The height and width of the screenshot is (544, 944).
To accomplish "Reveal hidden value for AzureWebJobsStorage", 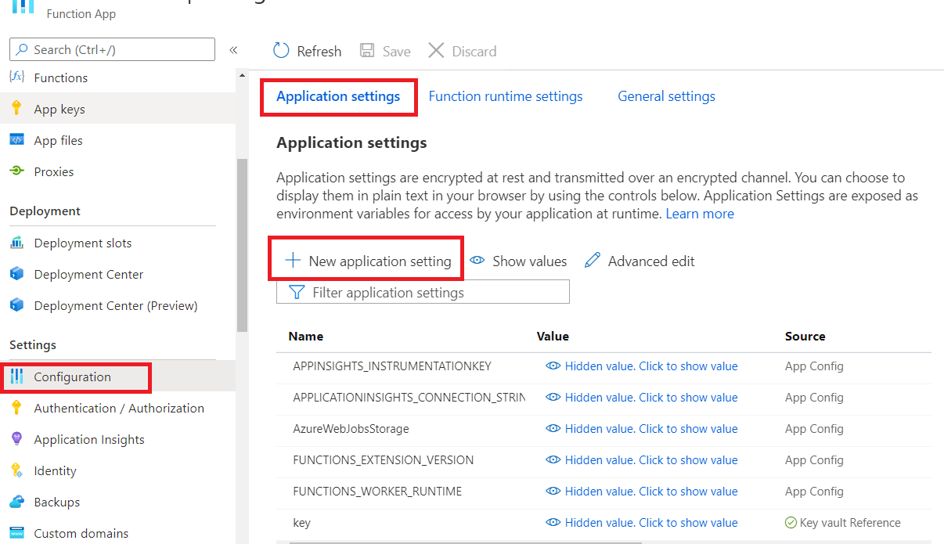I will [642, 429].
